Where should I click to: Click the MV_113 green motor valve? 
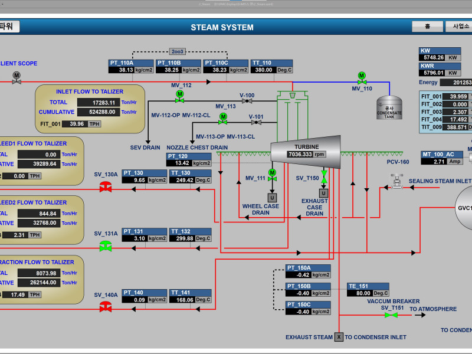click(223, 119)
